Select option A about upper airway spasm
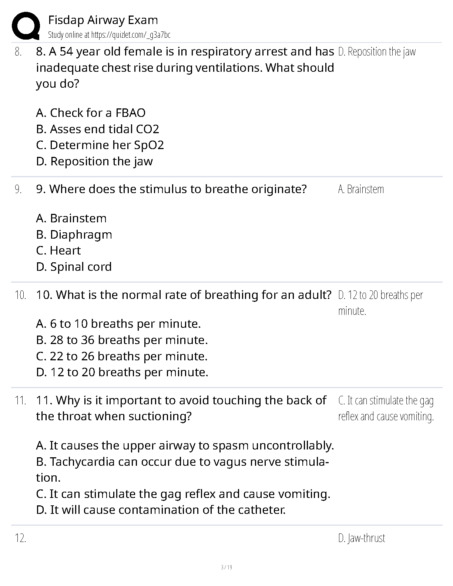 click(185, 445)
